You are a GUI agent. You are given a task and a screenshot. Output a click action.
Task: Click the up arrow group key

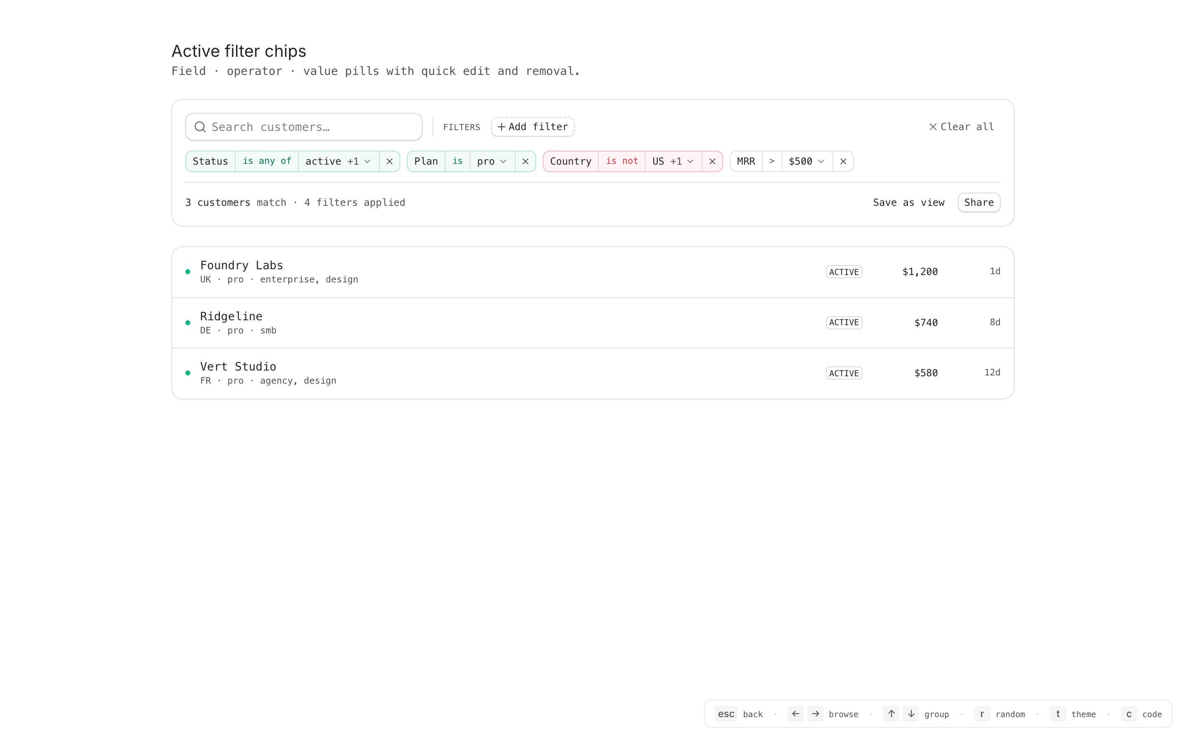click(x=891, y=713)
